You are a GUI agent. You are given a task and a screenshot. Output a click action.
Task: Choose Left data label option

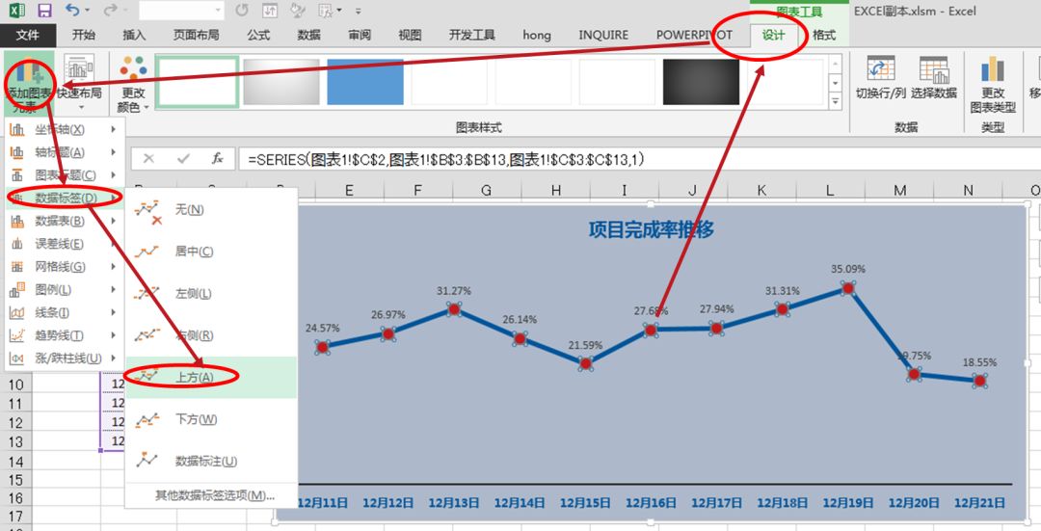(210, 293)
